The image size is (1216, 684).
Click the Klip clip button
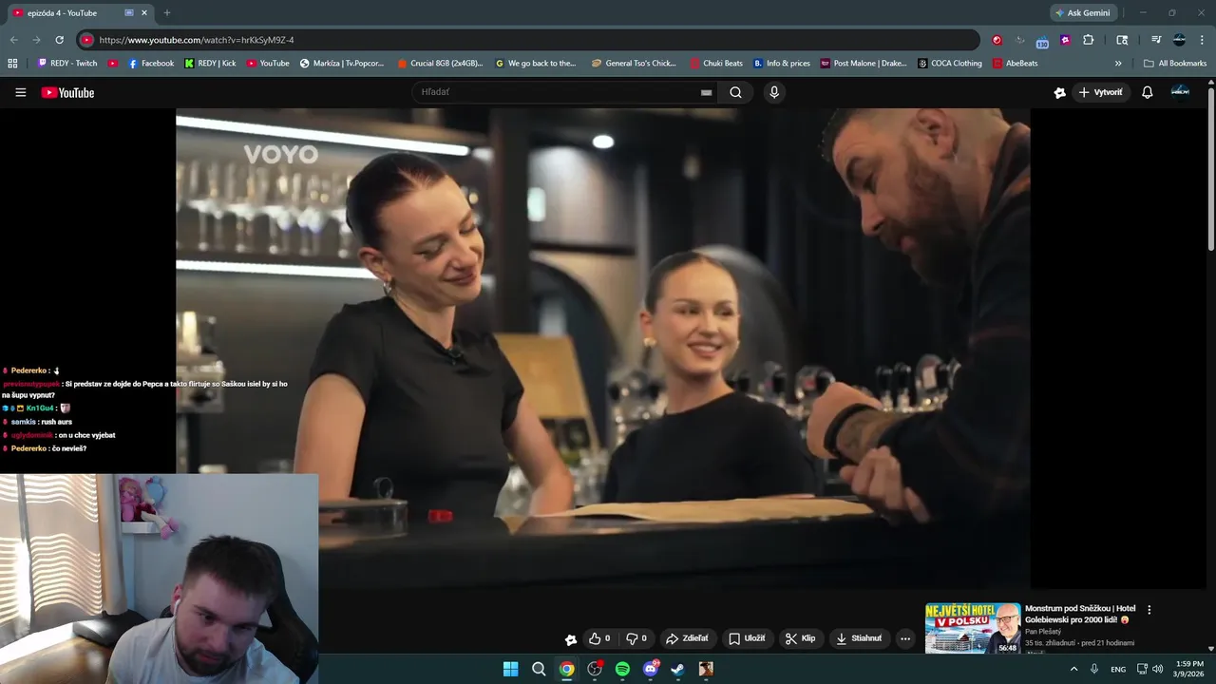(x=801, y=638)
